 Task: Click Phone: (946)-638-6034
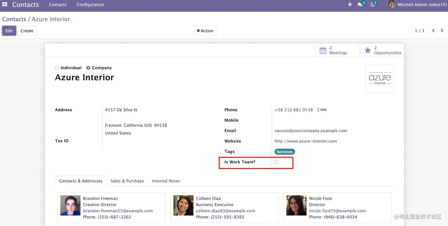333,217
